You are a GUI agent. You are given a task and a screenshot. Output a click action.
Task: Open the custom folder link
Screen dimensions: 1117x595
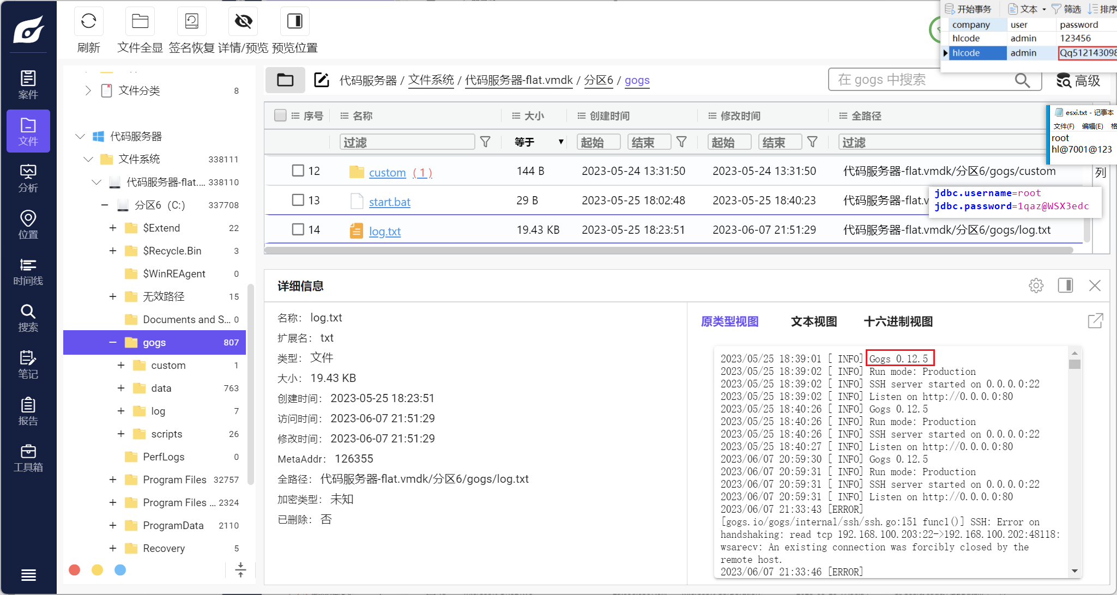click(x=387, y=173)
